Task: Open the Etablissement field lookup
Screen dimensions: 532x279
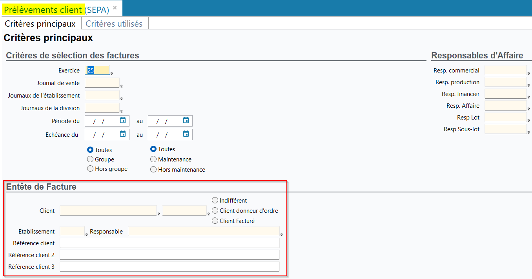Action: 86,235
